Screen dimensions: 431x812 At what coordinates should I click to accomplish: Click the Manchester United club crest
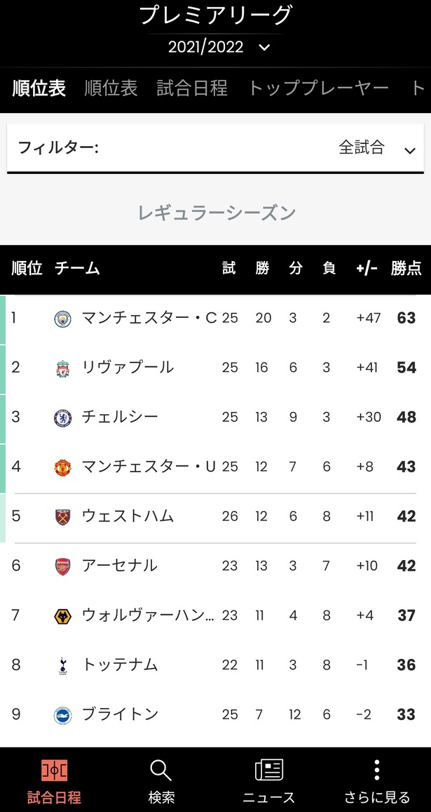[x=63, y=467]
